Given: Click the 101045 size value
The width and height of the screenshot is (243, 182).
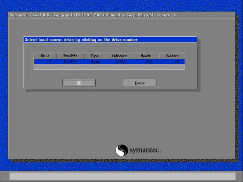Looking at the screenshot, I should pos(70,62).
